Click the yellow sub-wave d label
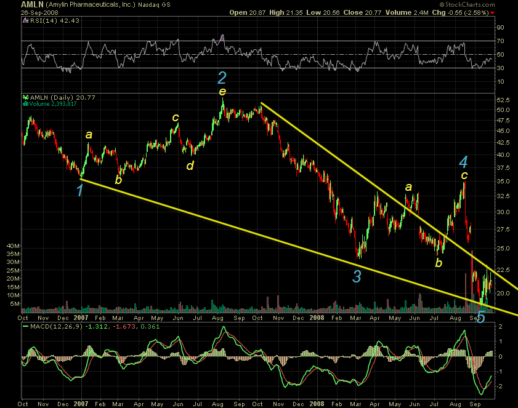The height and width of the screenshot is (408, 518). [x=190, y=166]
